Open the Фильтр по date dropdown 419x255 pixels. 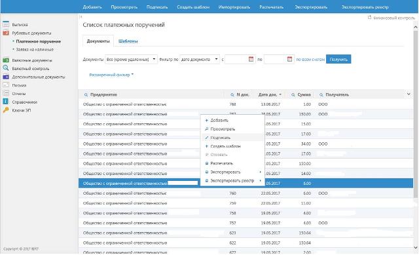pos(200,59)
